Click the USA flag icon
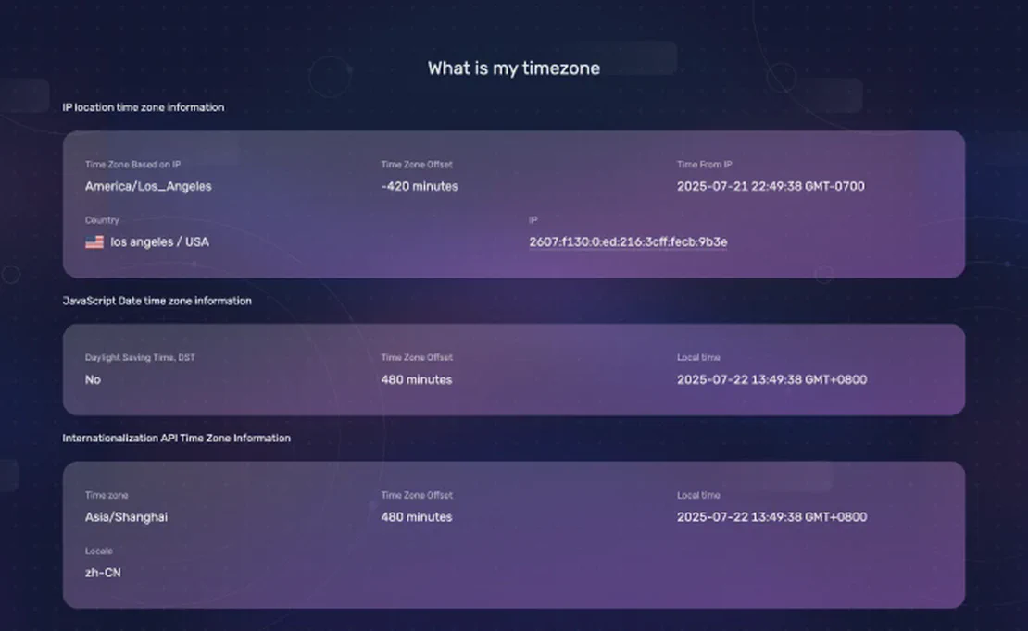Viewport: 1028px width, 631px height. pos(94,242)
